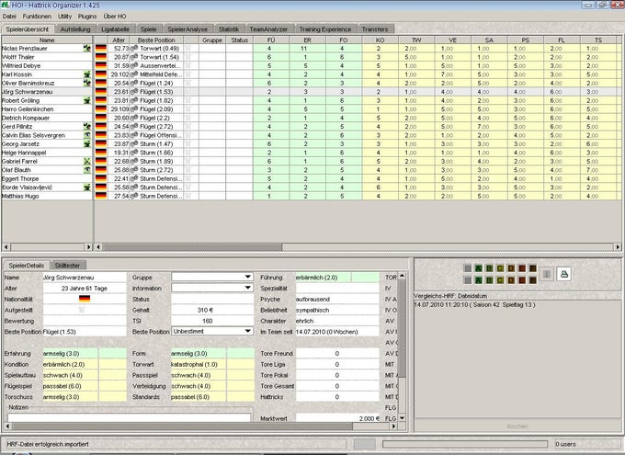This screenshot has height=455, width=625.
Task: Click German flag in Matthias Hugo row
Action: 101,196
